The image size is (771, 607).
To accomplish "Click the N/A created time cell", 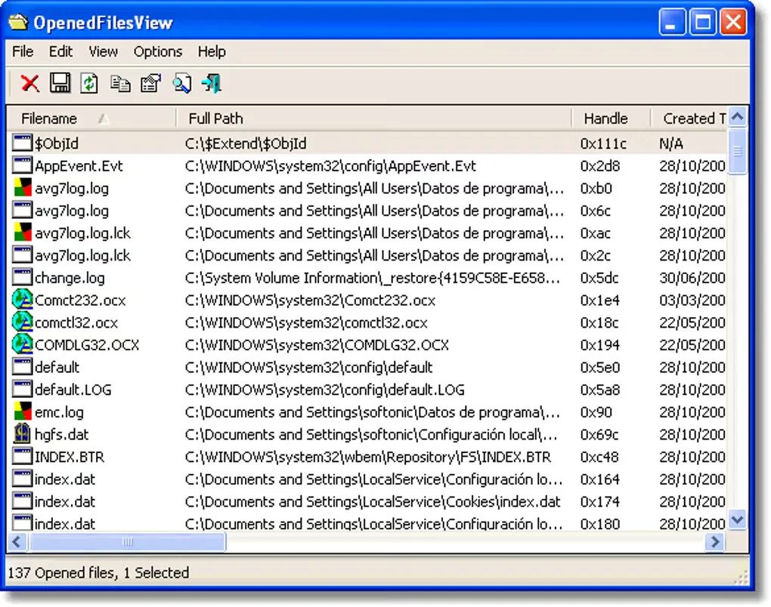I will 671,143.
